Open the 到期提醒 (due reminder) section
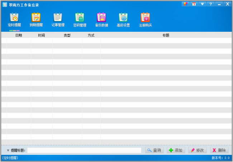This screenshot has height=162, width=233. click(x=36, y=20)
